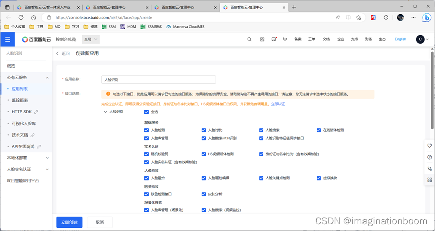Click the heart feedback icon on right rail
This screenshot has height=231, width=435.
[430, 145]
